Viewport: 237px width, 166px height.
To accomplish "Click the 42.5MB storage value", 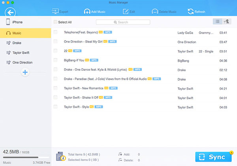I will tap(11, 152).
